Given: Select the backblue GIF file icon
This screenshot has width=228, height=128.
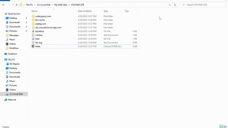Looking at the screenshot, I should pyautogui.click(x=33, y=31).
